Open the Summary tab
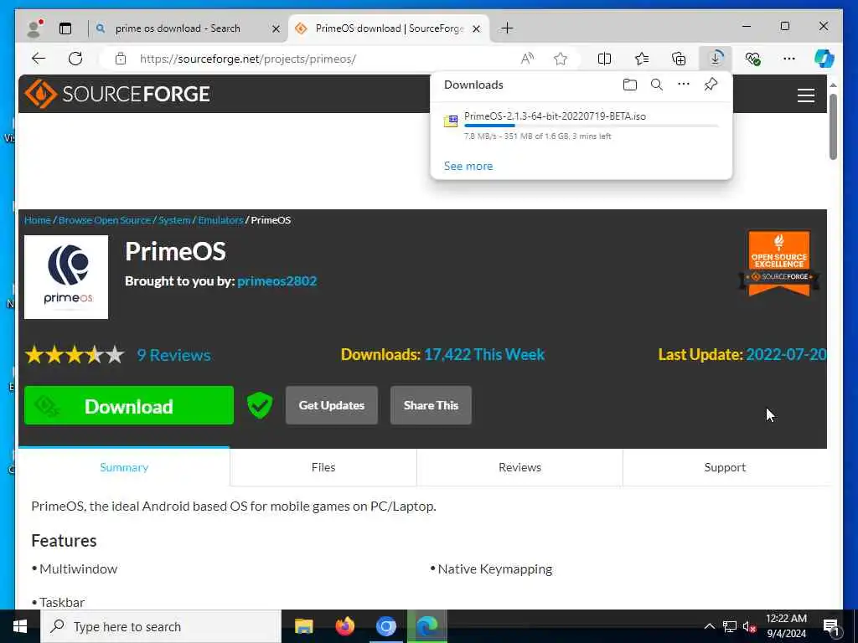858x643 pixels. pos(124,467)
